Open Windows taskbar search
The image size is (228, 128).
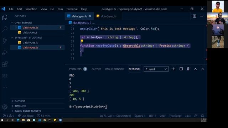click(x=7, y=120)
